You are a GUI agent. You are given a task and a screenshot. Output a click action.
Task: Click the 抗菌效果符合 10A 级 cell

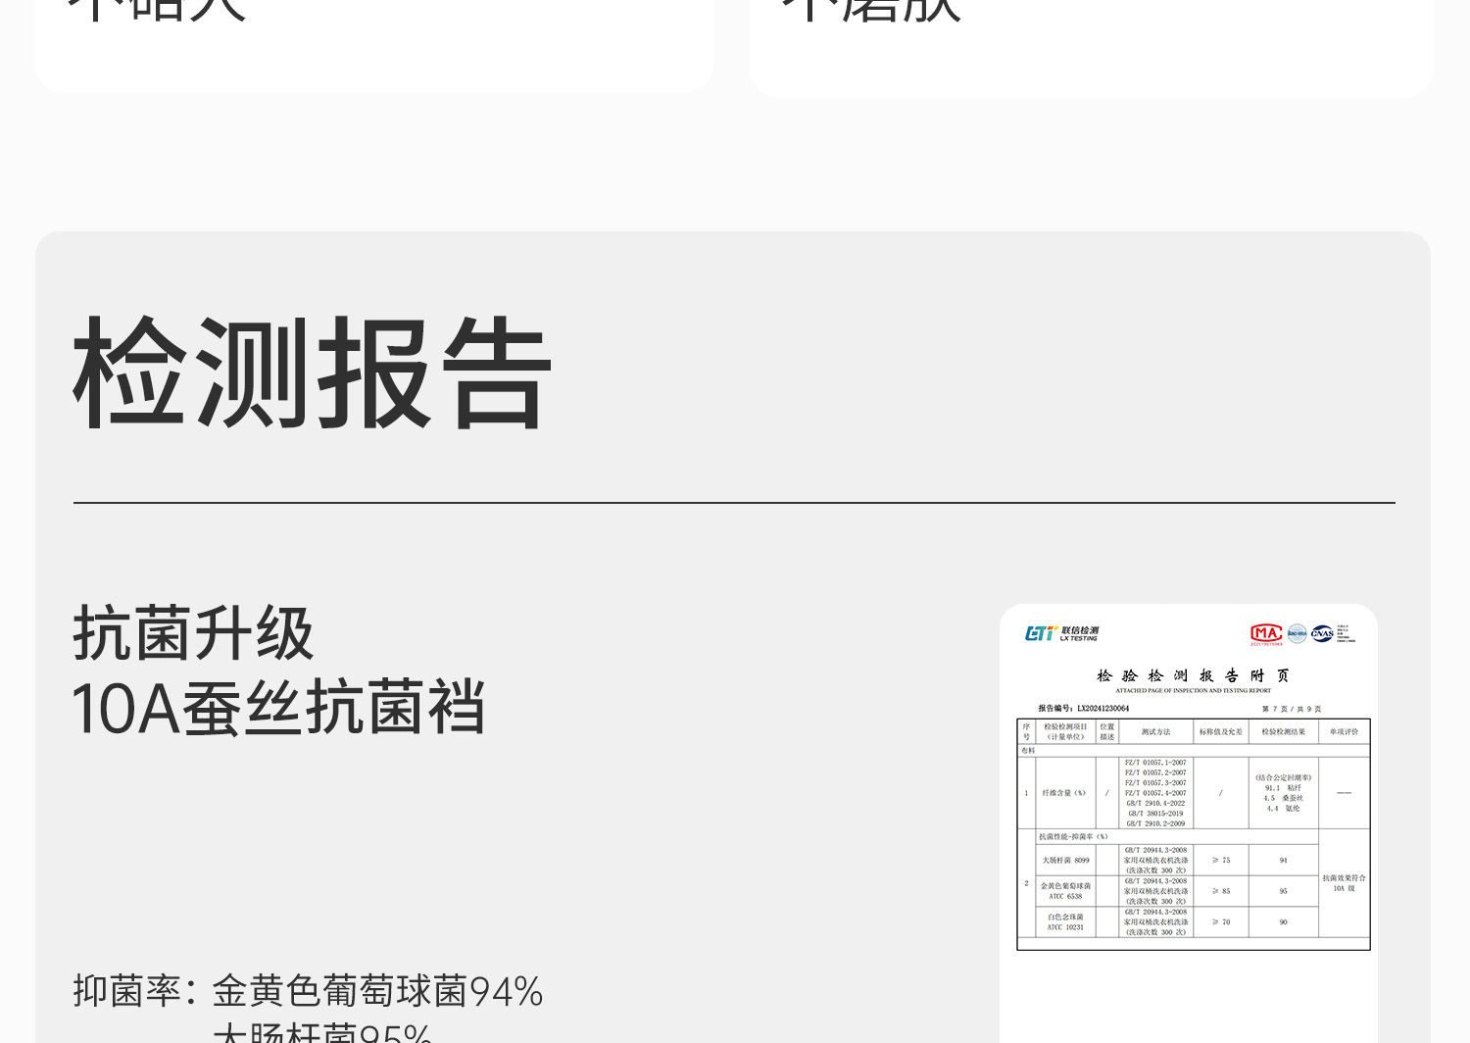click(1345, 883)
